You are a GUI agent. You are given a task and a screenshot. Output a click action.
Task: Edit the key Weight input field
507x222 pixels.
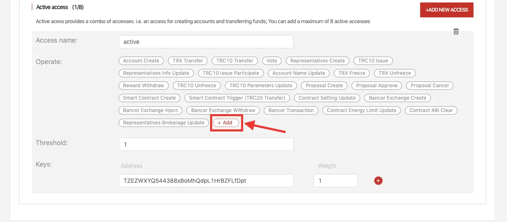pyautogui.click(x=335, y=181)
